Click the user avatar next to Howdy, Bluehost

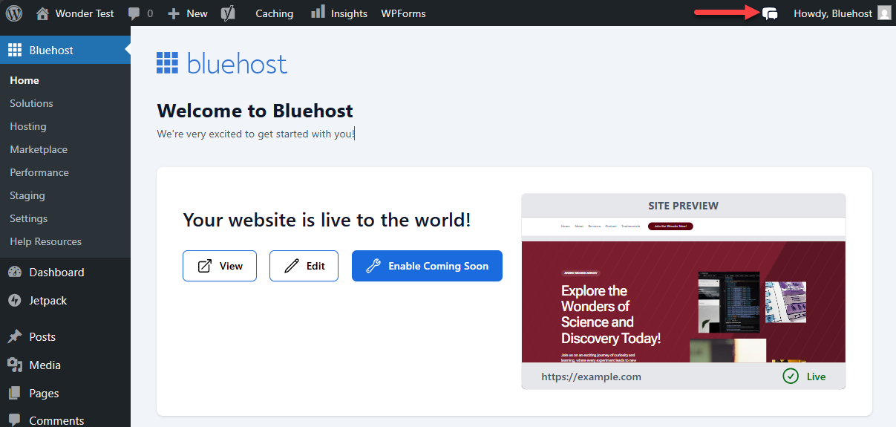883,13
